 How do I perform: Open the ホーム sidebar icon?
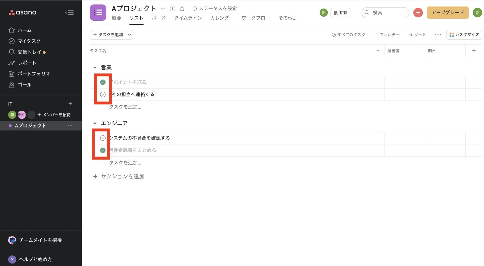[x=11, y=30]
